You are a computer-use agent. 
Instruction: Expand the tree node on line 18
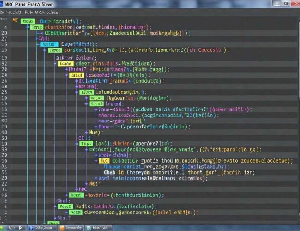coord(77,86)
